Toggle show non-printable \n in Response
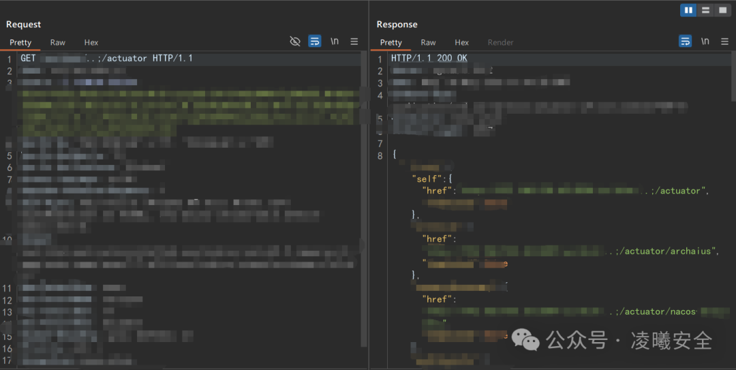This screenshot has width=736, height=370. pyautogui.click(x=705, y=42)
